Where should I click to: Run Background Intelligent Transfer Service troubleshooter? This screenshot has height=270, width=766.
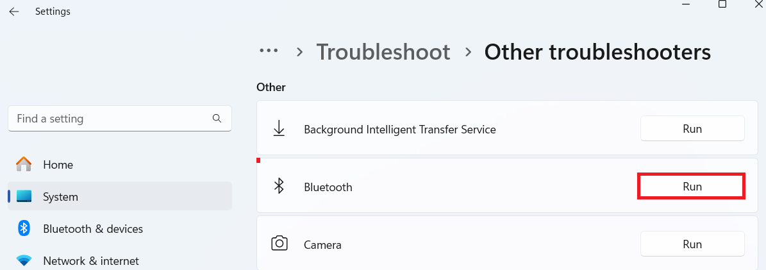692,129
